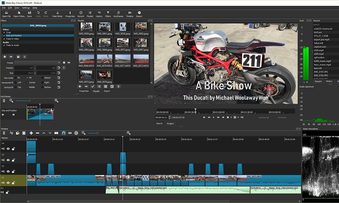Open the Preset dropdown in Filters
The width and height of the screenshot is (339, 203).
click(38, 63)
